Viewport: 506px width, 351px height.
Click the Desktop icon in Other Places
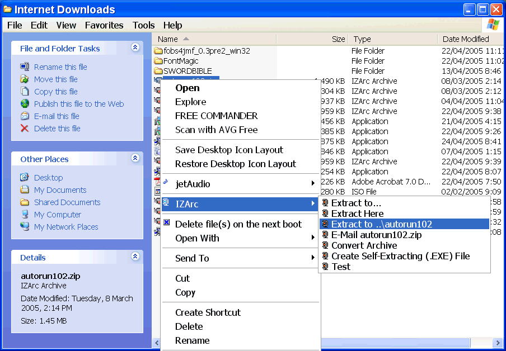pos(25,177)
